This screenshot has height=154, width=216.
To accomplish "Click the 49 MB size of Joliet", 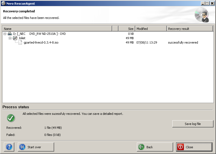I will pos(130,38).
